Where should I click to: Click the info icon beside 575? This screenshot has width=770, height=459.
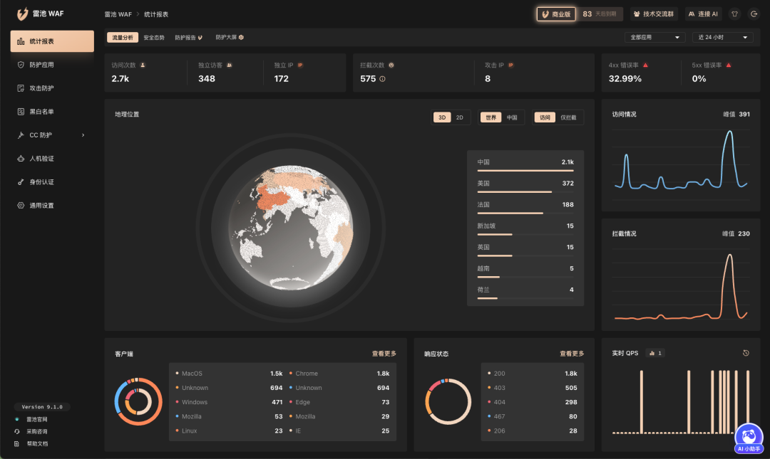click(382, 79)
